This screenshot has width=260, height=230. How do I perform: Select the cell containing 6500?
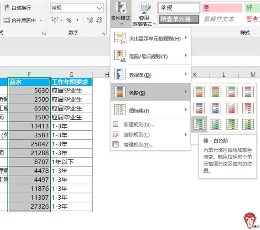tap(29, 108)
